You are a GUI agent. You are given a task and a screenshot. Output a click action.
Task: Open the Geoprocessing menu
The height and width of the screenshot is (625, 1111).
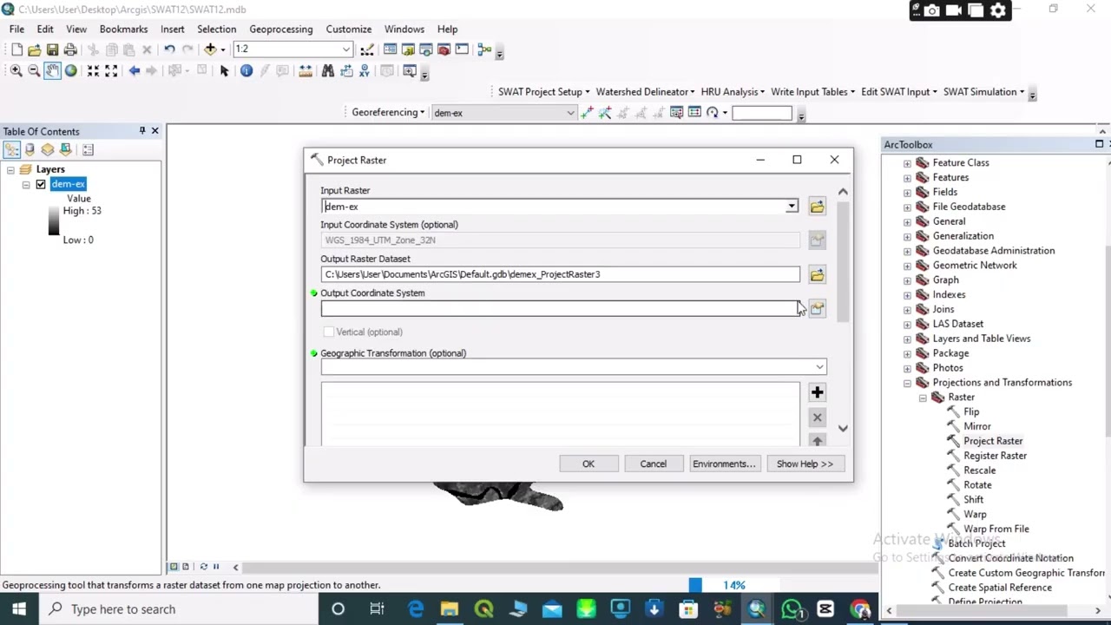(x=280, y=29)
